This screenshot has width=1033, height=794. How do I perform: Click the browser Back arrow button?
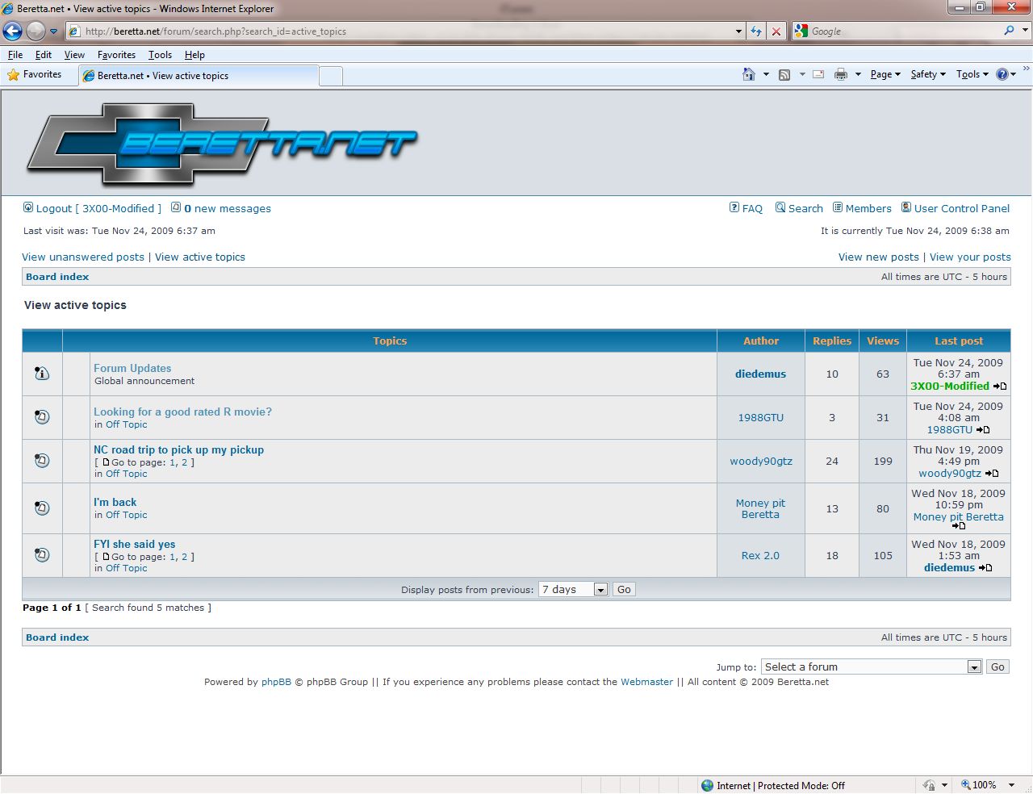[13, 31]
